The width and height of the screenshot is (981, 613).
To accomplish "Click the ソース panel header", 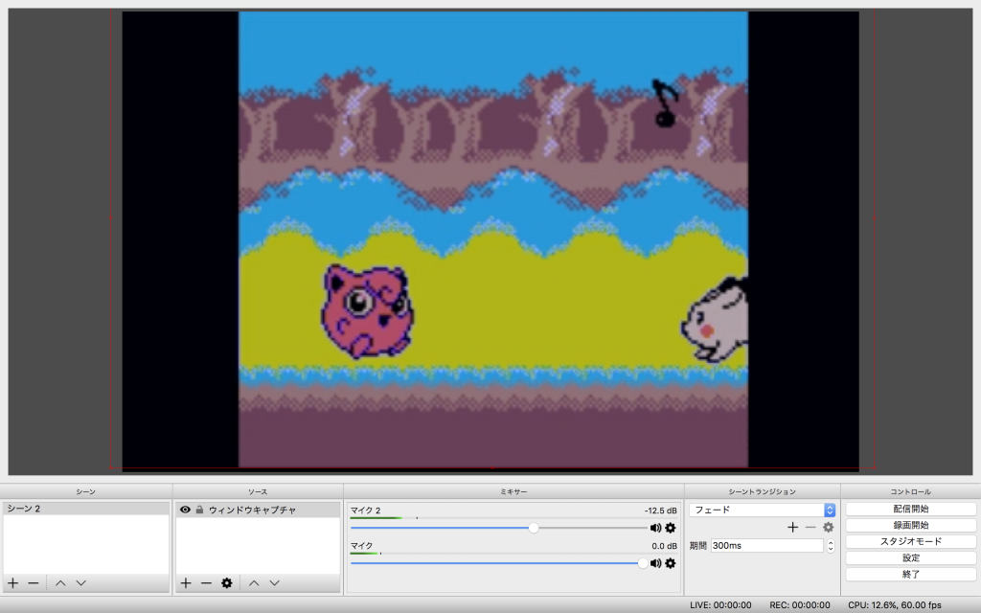I will (258, 491).
